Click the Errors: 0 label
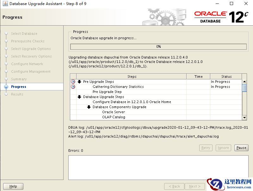 76,151
